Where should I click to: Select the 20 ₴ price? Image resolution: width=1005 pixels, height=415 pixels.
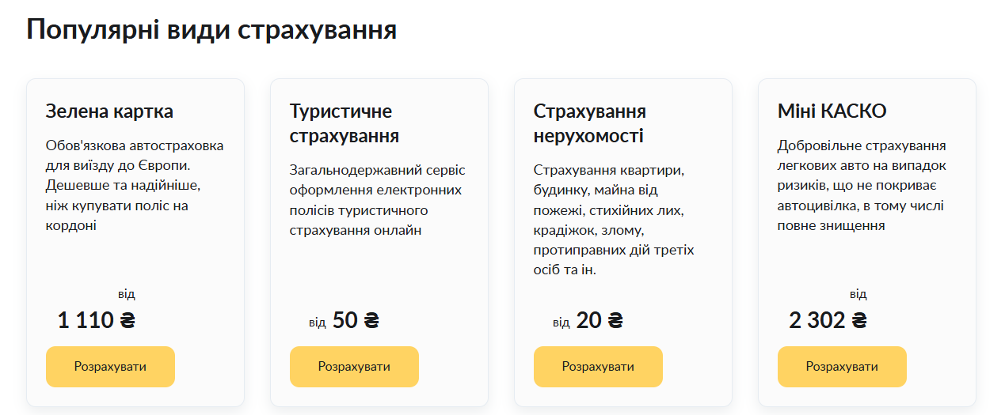coord(600,320)
